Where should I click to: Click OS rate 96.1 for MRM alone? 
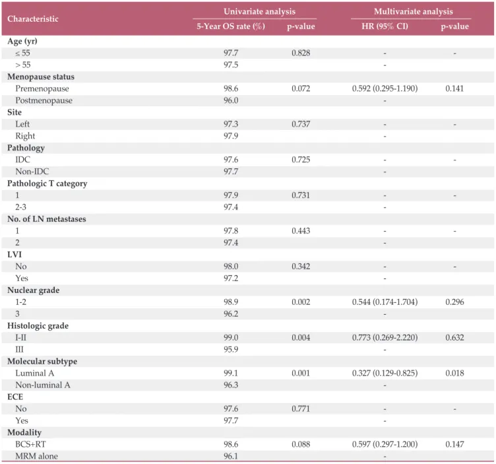[x=231, y=456]
